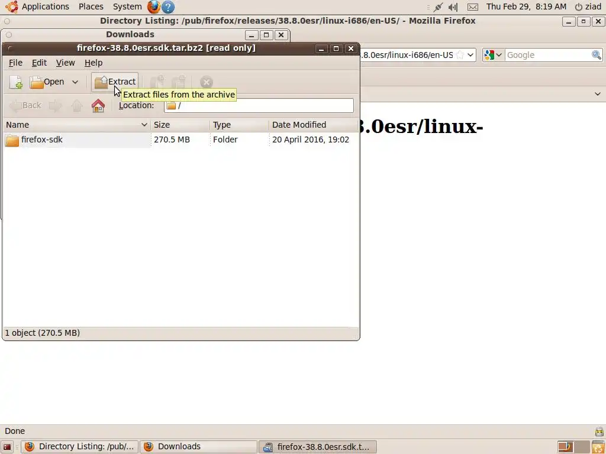606x454 pixels.
Task: Close the Downloads window
Action: click(x=281, y=35)
